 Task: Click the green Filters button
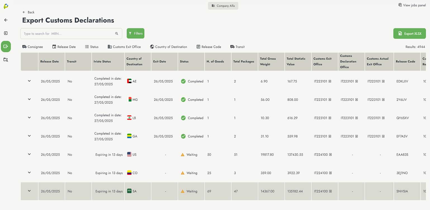(136, 34)
